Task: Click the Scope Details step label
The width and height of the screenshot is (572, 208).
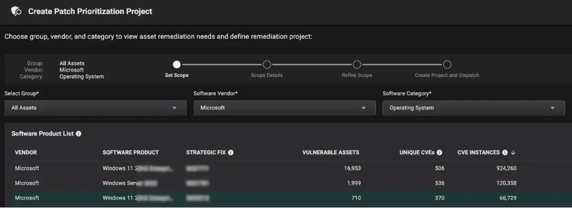Action: 266,75
